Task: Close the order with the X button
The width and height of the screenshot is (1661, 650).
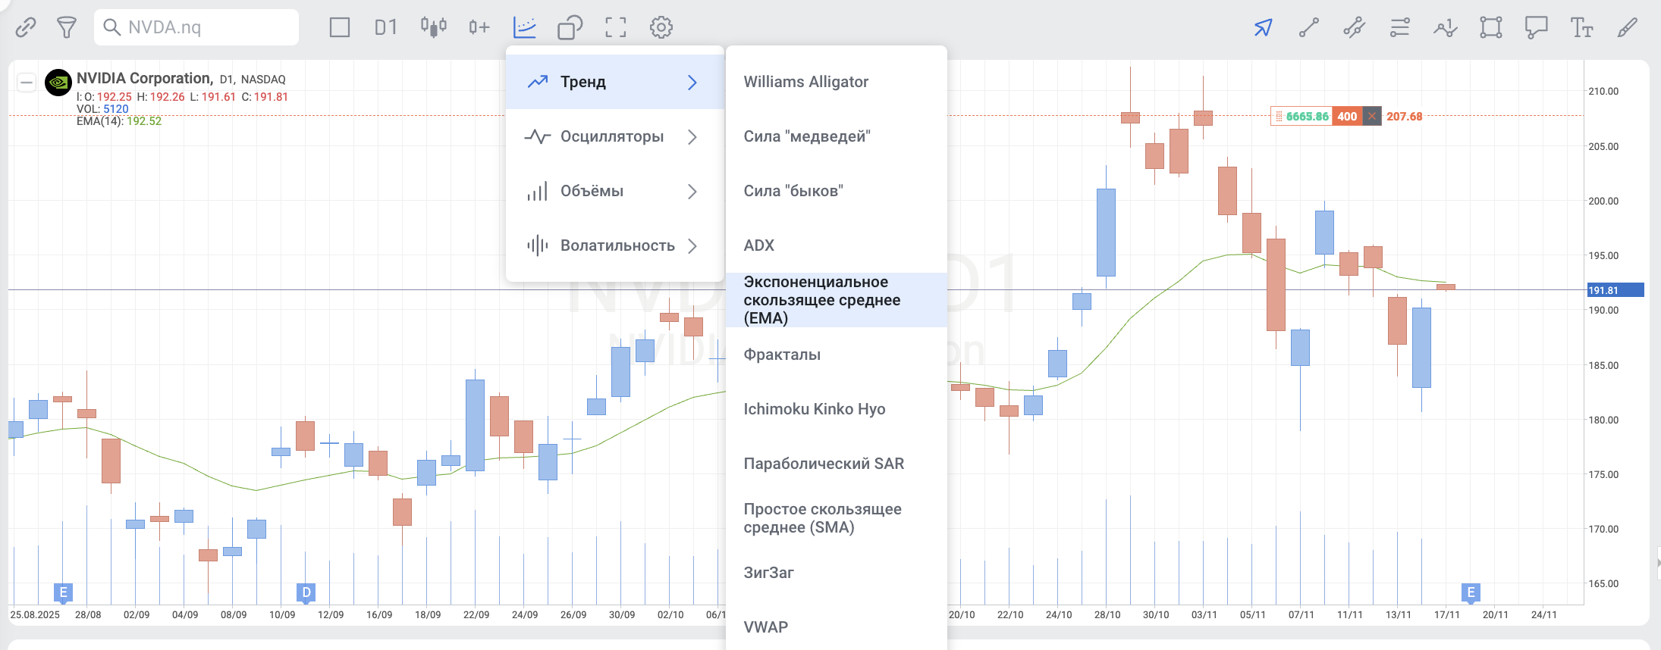Action: pos(1372,116)
